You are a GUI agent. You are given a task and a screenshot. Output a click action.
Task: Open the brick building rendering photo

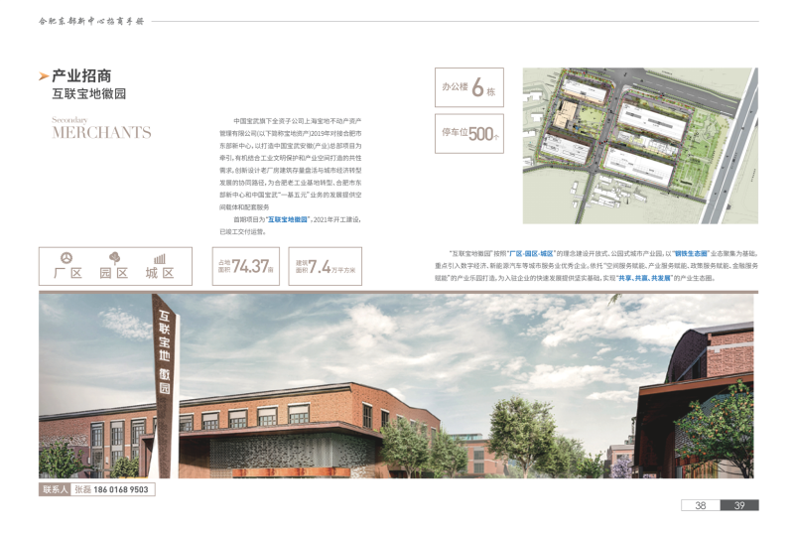(397, 387)
